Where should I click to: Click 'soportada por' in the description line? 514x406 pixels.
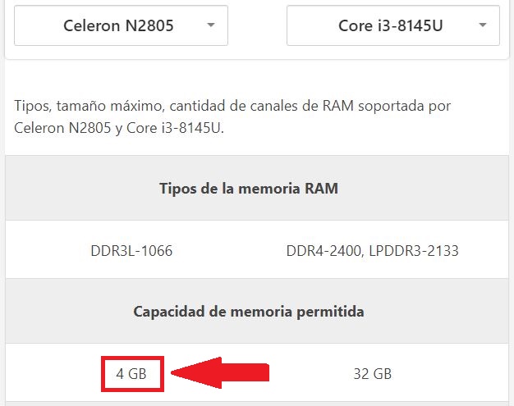pos(404,107)
